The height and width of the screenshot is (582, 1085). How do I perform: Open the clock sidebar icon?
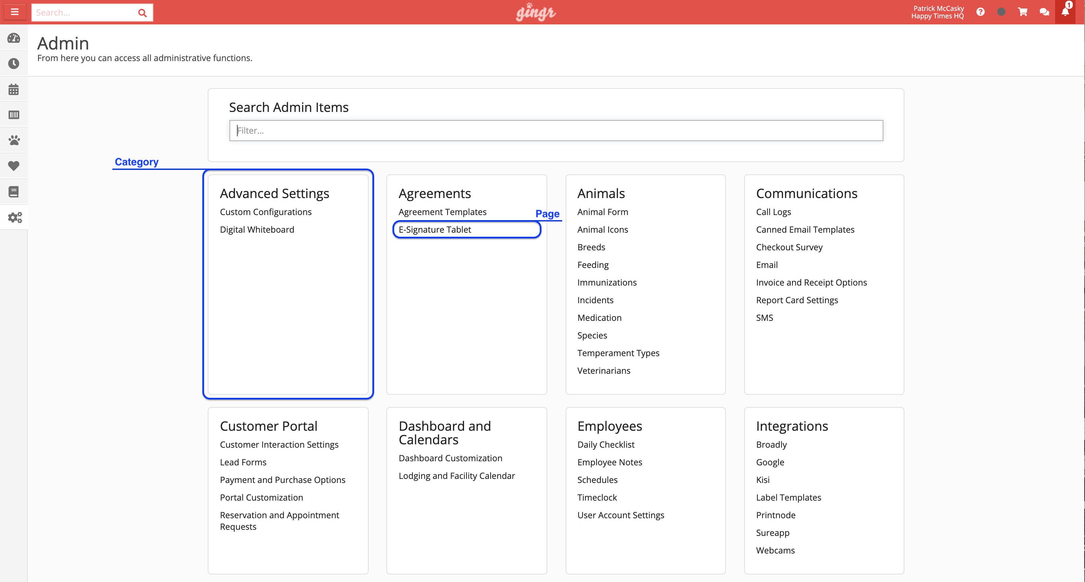[x=14, y=63]
